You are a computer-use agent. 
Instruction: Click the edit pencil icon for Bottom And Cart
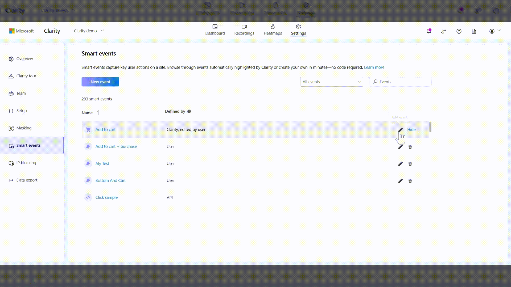tap(400, 181)
